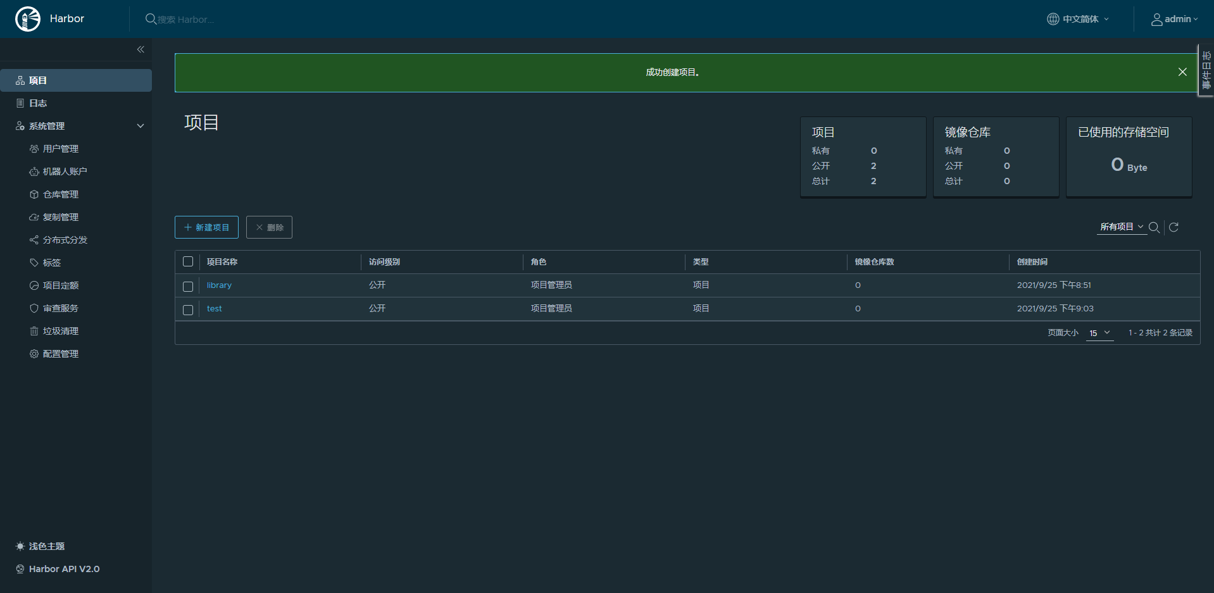The height and width of the screenshot is (593, 1214).
Task: Click the 镜像仓库 statistics card title
Action: point(968,132)
